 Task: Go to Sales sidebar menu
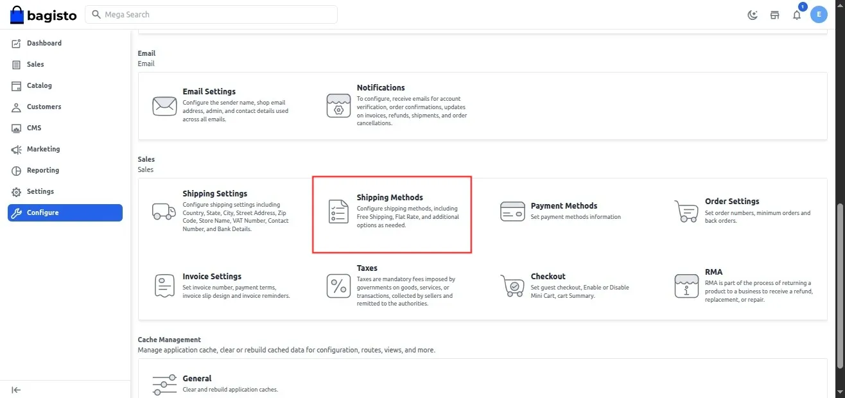[35, 64]
